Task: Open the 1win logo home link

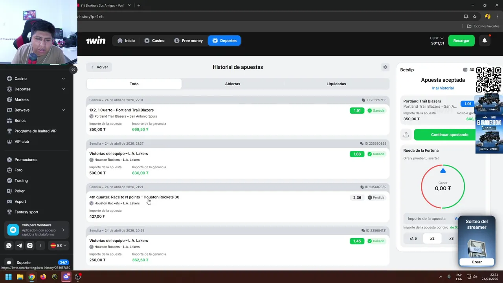Action: 96,40
